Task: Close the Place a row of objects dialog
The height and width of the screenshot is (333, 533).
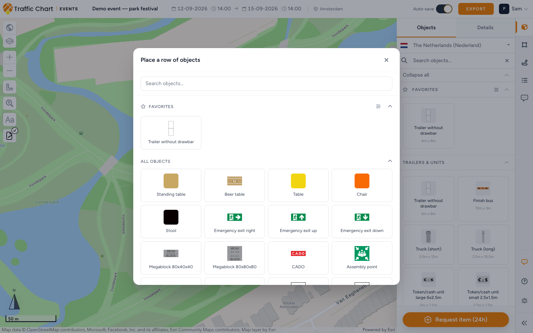Action: (x=386, y=60)
